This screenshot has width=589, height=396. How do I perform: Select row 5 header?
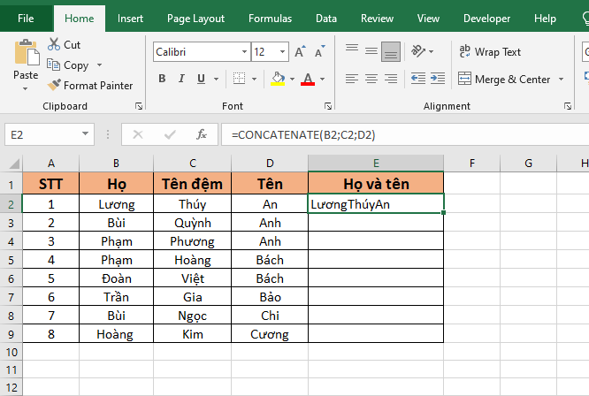11,260
